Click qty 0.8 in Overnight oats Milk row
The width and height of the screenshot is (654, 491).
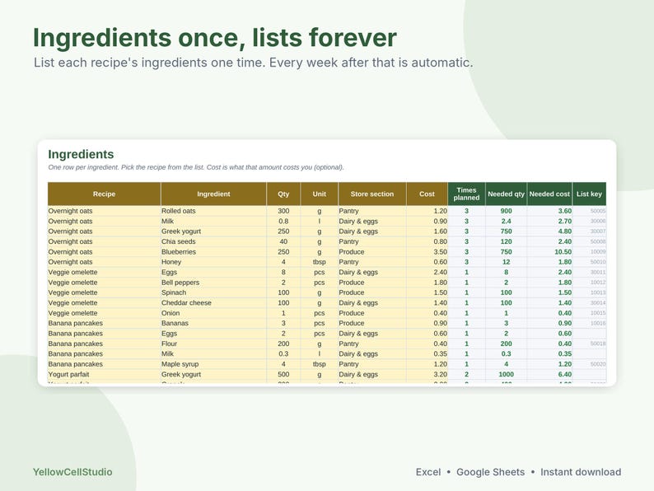[x=283, y=221]
